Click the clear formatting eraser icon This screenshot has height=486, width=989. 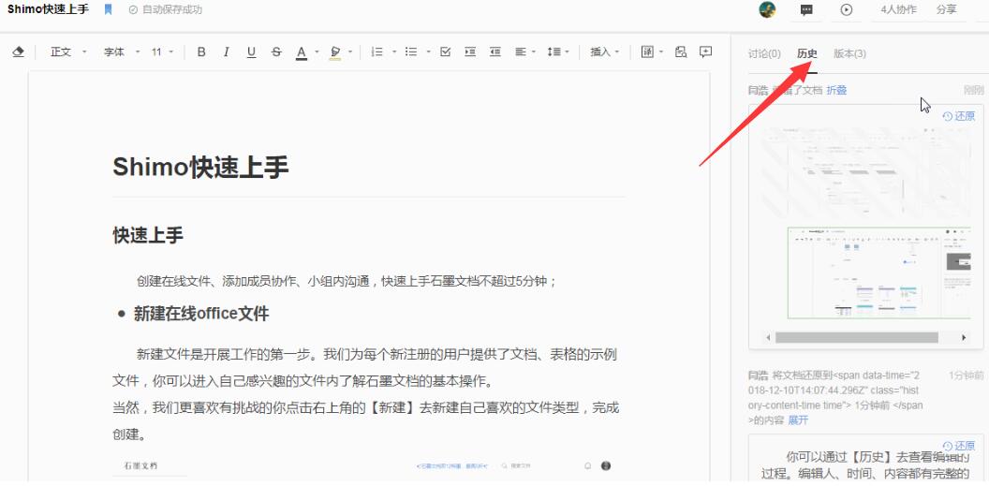[19, 52]
